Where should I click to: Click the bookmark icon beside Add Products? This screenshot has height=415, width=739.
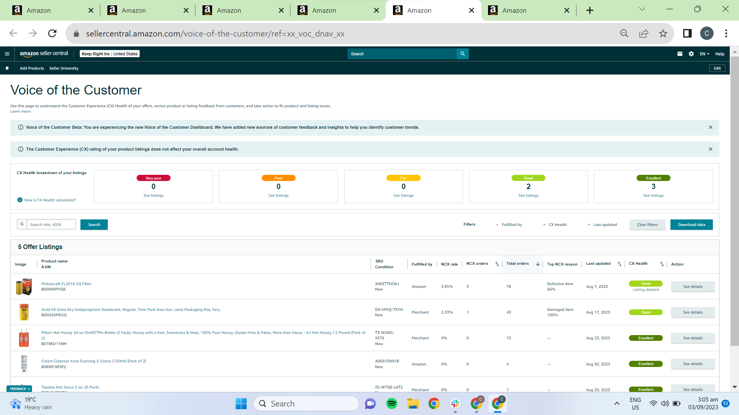coord(7,68)
